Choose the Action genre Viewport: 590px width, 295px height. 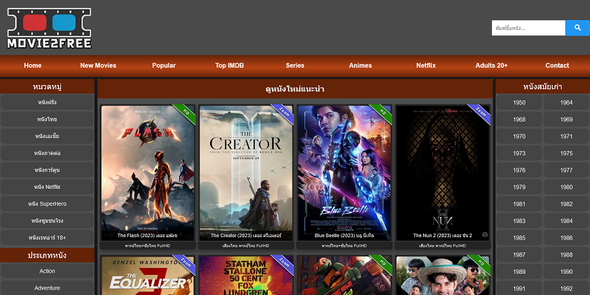47,271
